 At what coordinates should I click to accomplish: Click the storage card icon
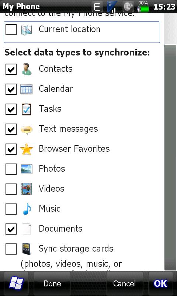coord(26,249)
